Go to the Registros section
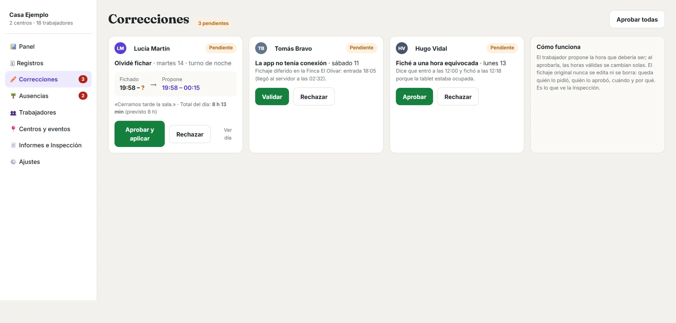The image size is (676, 323). coord(48,63)
